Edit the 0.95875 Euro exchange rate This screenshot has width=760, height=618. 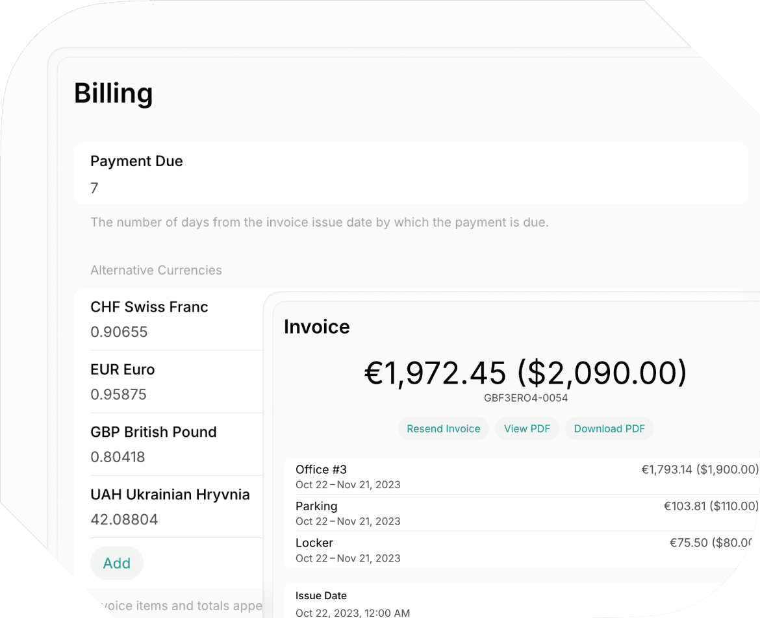tap(118, 394)
